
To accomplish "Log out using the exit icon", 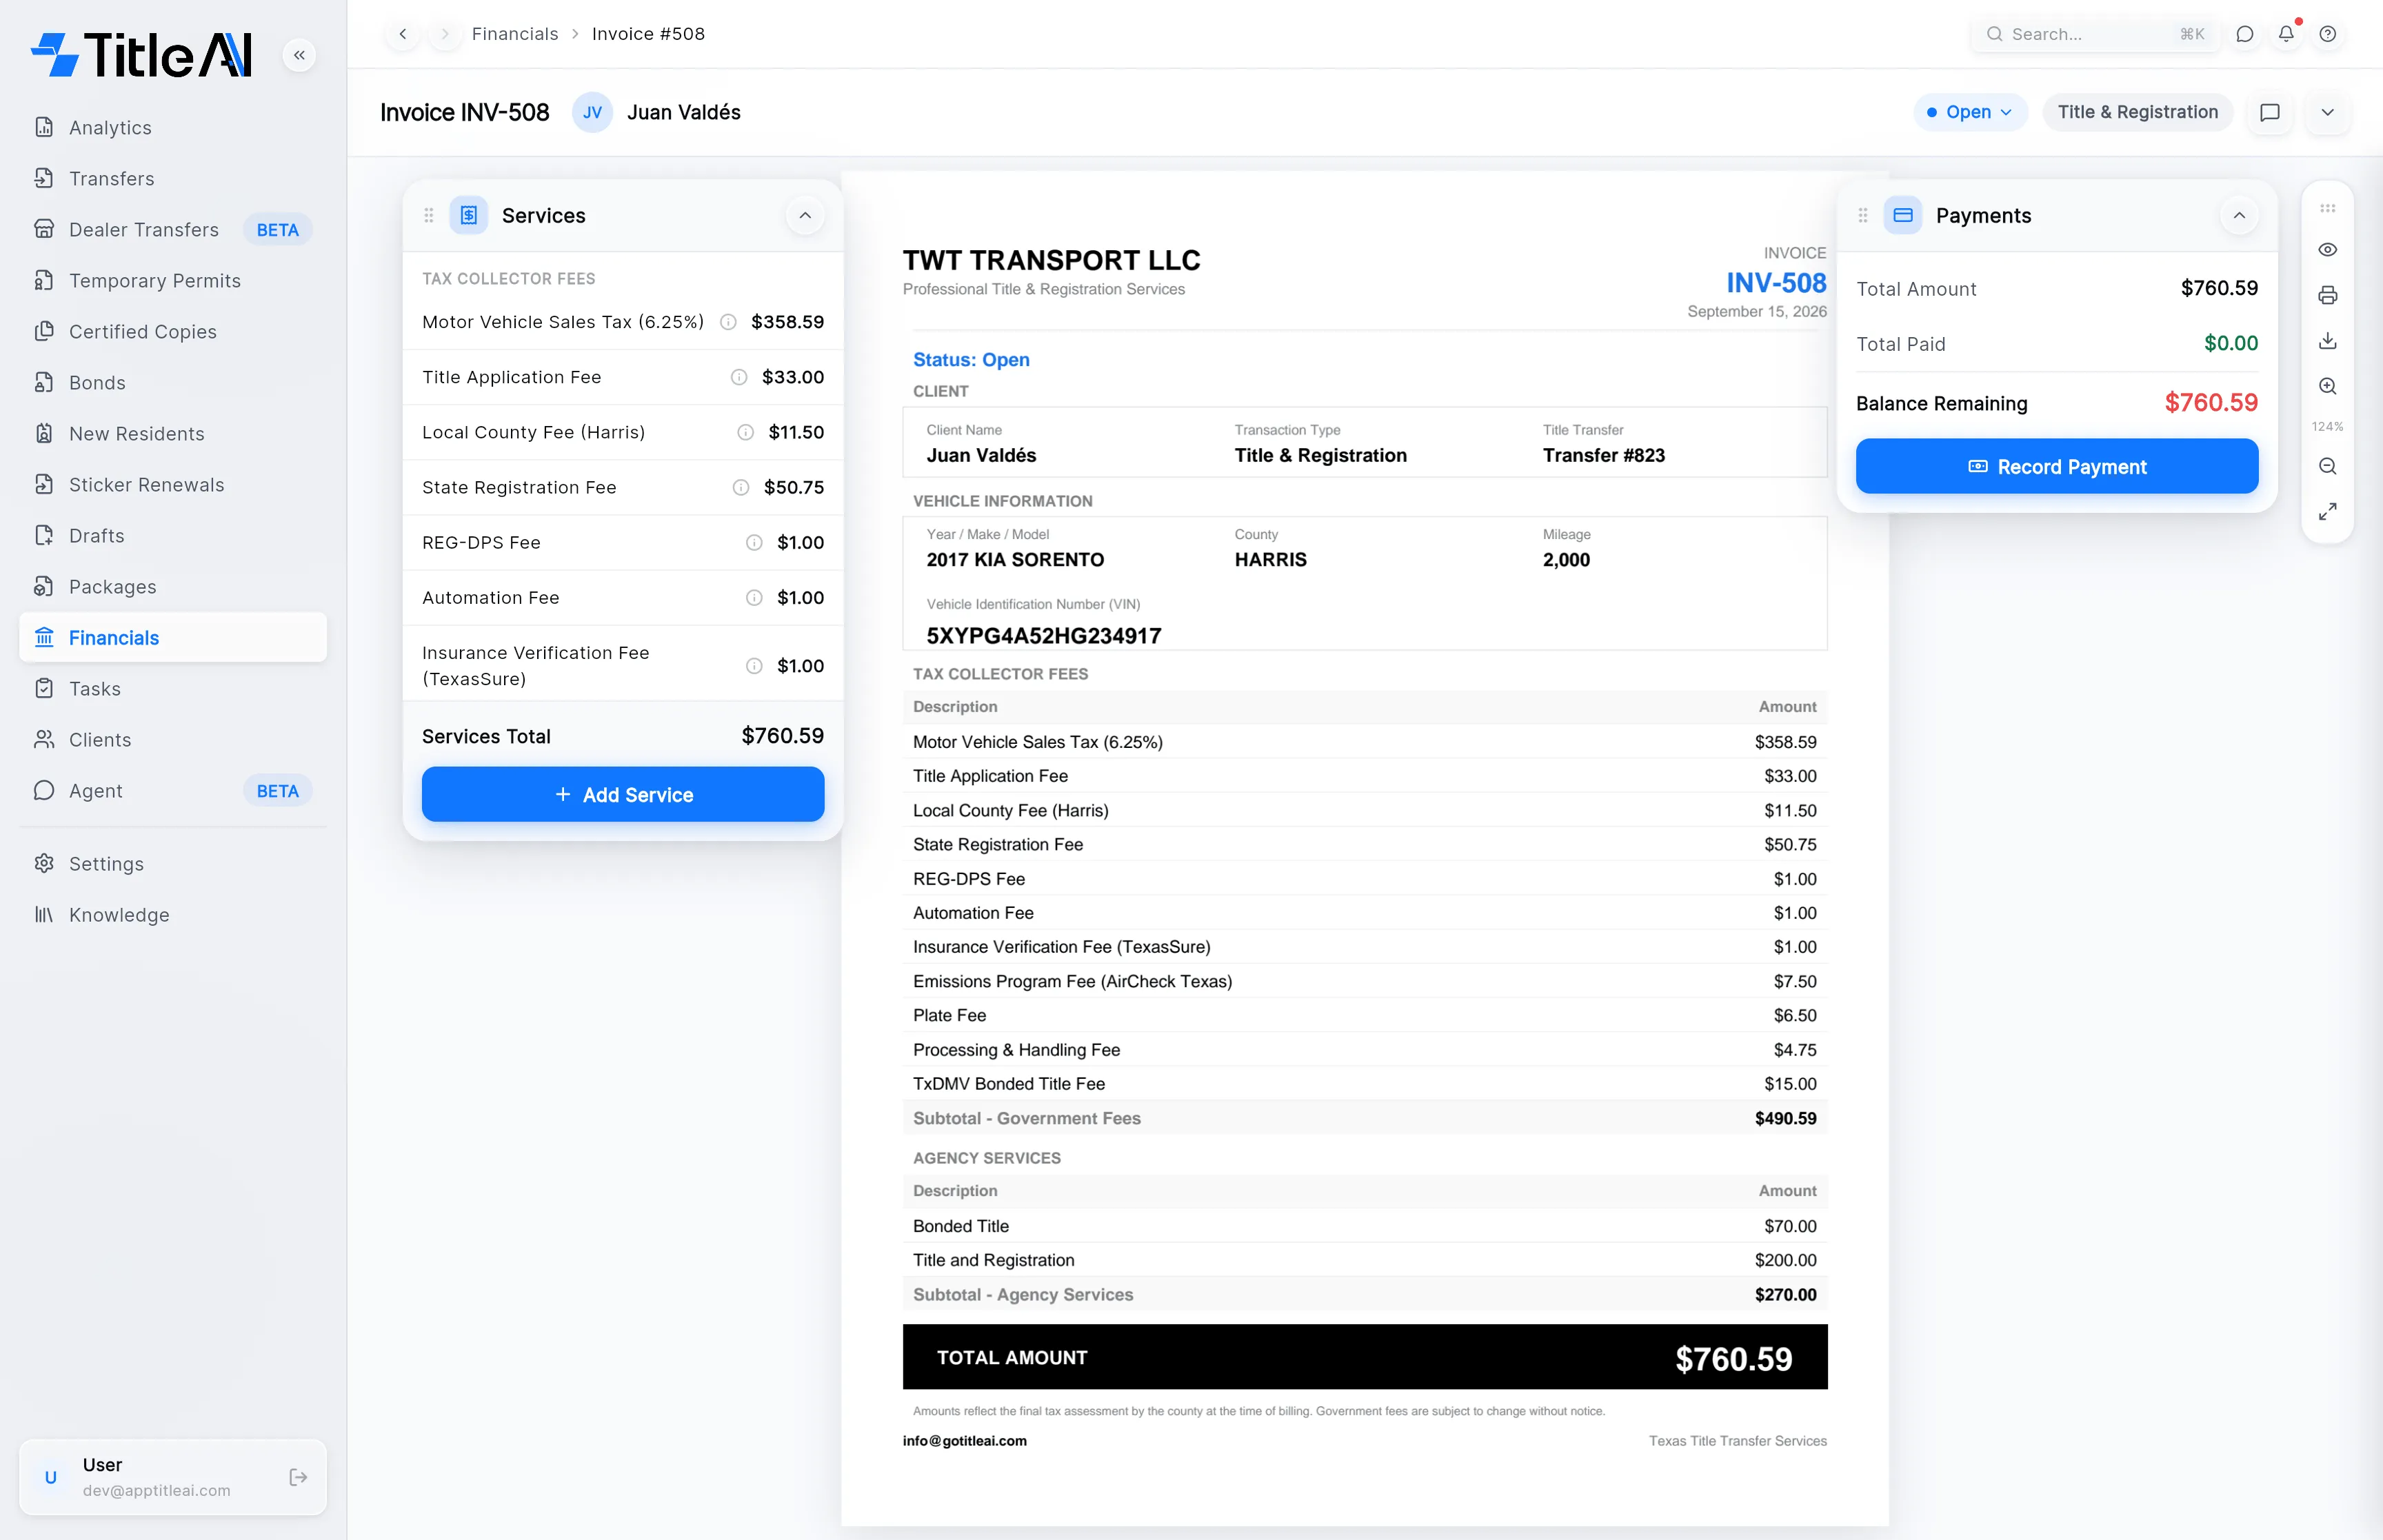I will tap(298, 1477).
